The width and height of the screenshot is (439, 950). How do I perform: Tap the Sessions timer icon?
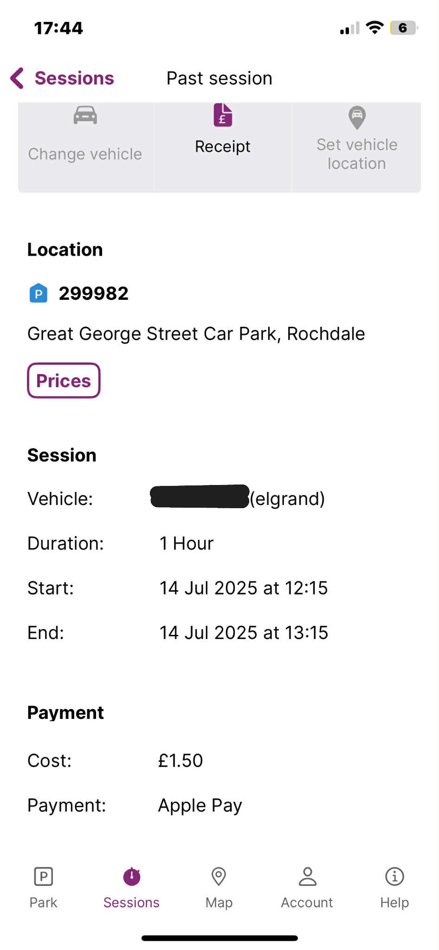click(x=132, y=876)
